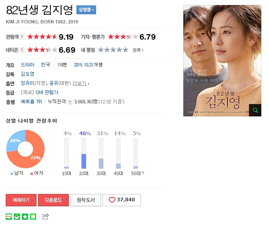Click help icon beside 누적관객

click(x=70, y=102)
